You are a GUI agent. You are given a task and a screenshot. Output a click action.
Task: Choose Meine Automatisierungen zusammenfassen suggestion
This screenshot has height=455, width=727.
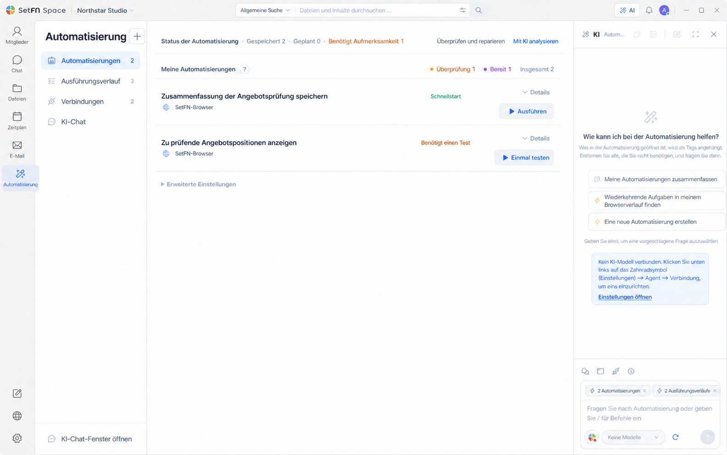[x=656, y=179]
